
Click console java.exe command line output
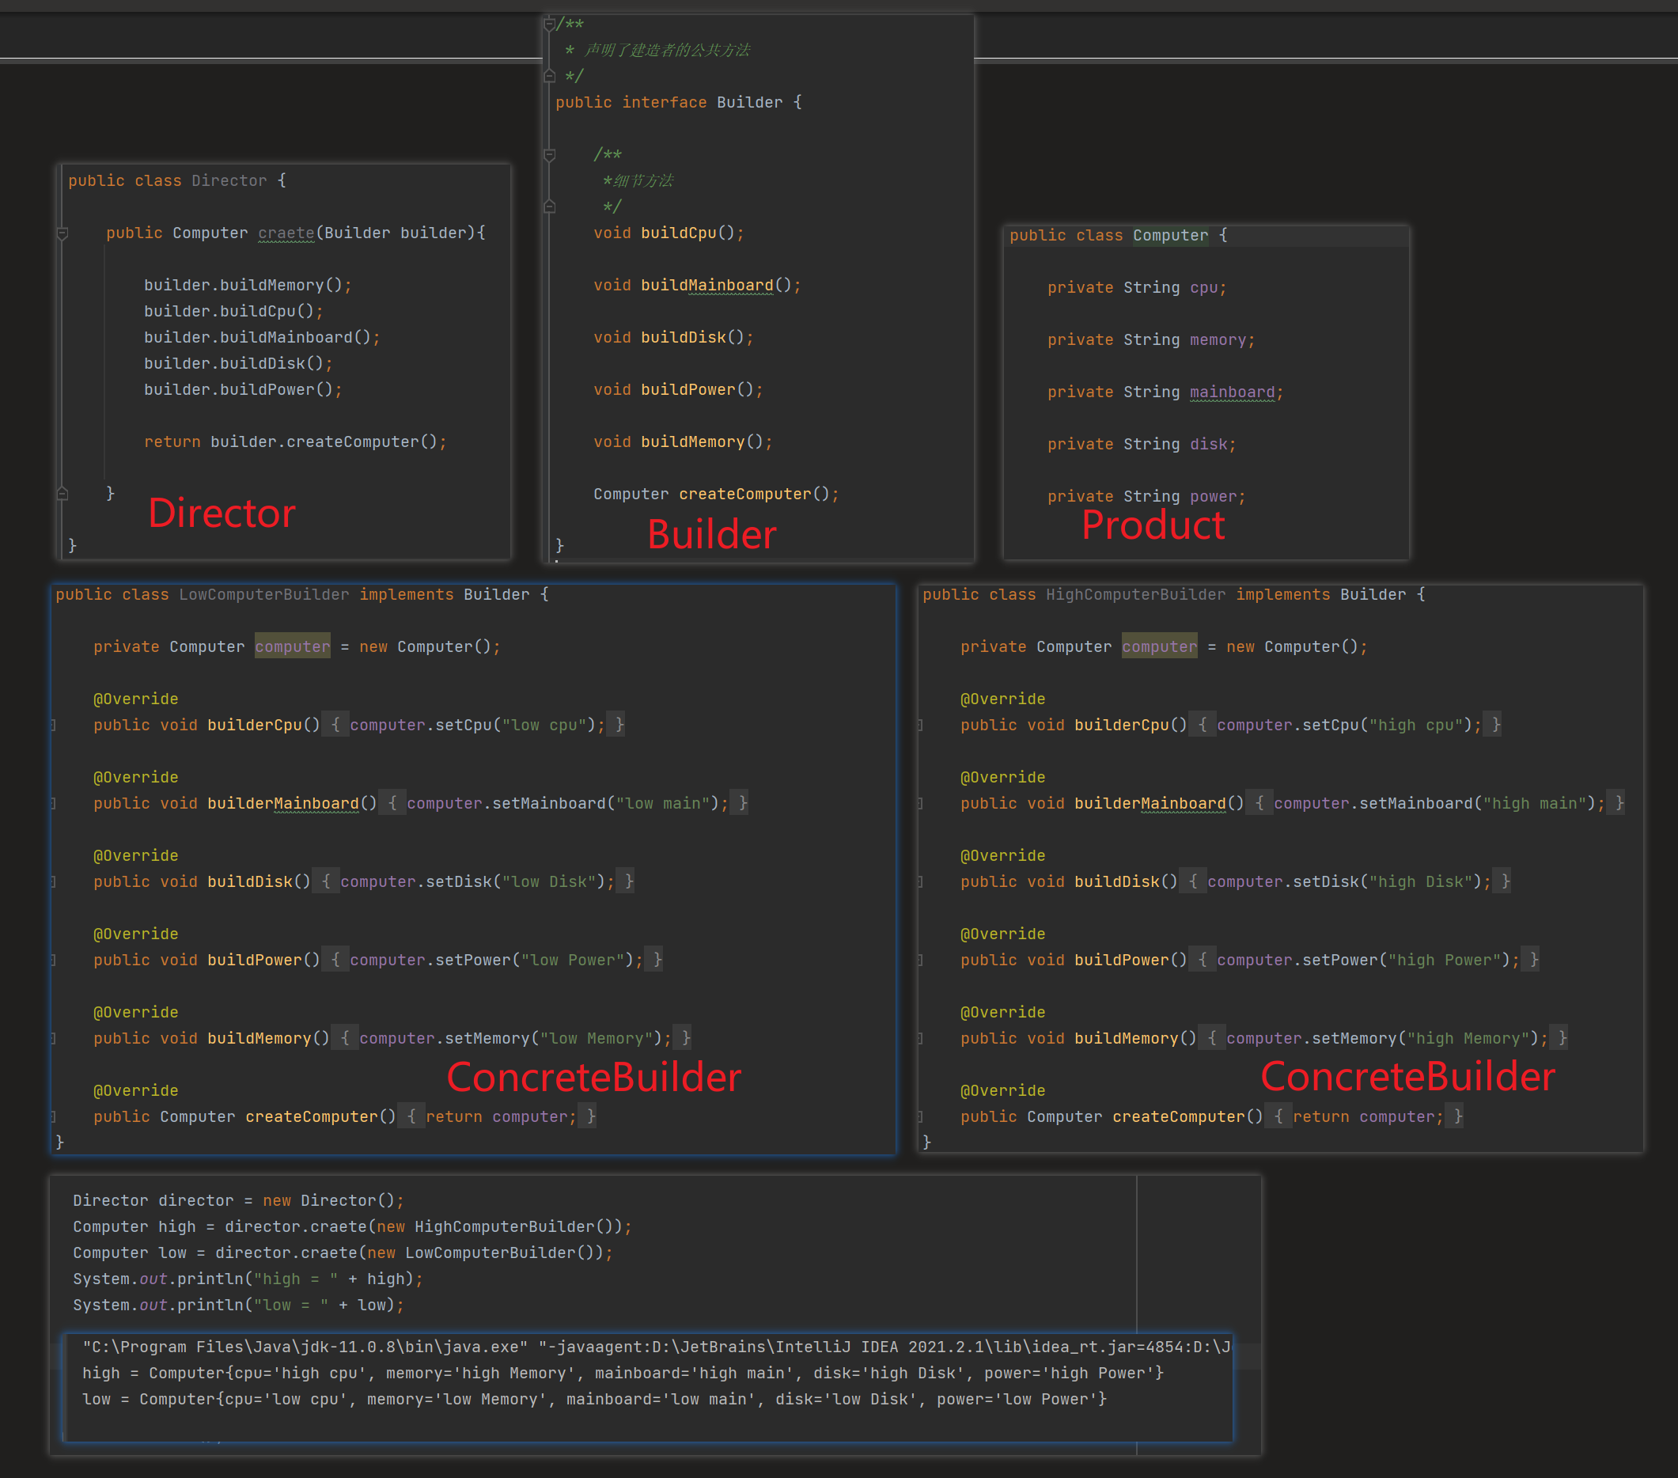click(x=656, y=1347)
